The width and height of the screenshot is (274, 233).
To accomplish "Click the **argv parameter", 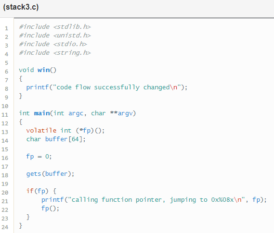I will [x=122, y=113].
